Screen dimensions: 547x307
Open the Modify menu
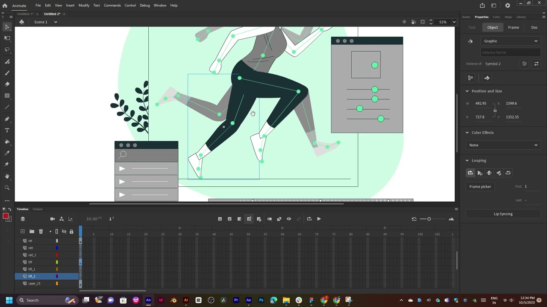point(84,5)
